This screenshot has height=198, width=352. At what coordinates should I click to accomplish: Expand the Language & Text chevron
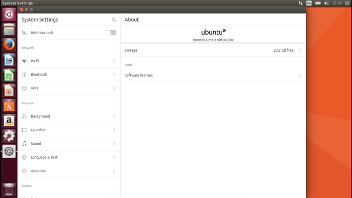(114, 157)
